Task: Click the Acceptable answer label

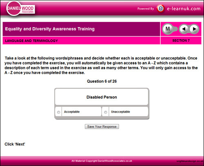Action: click(72, 112)
